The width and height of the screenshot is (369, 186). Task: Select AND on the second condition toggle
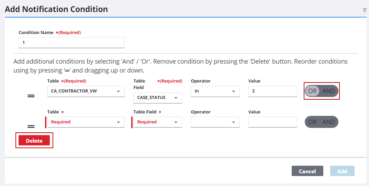328,122
